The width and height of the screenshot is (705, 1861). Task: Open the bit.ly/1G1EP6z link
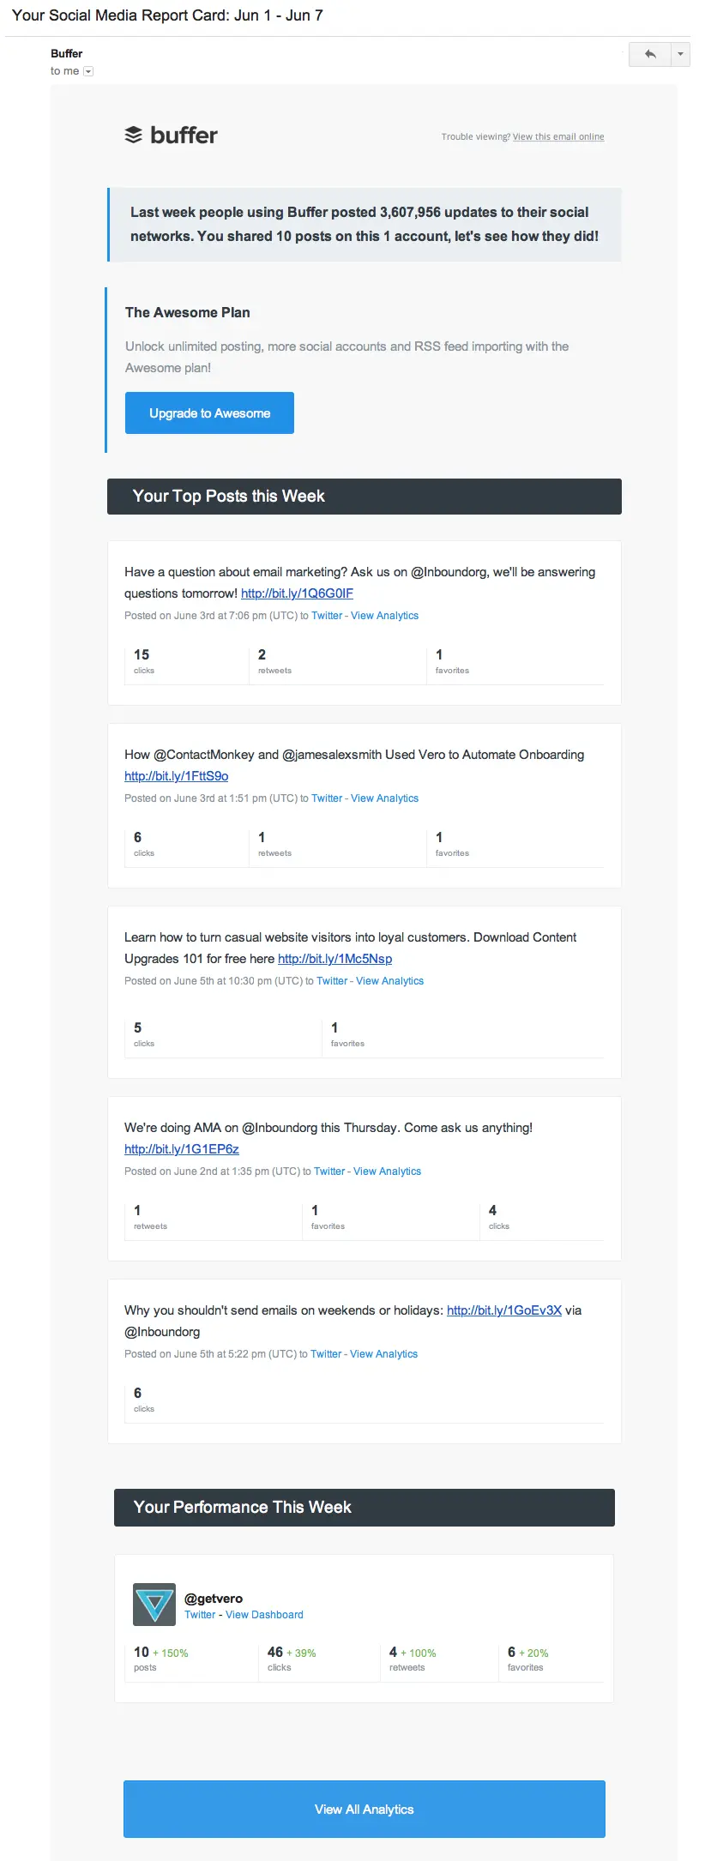coord(183,1149)
